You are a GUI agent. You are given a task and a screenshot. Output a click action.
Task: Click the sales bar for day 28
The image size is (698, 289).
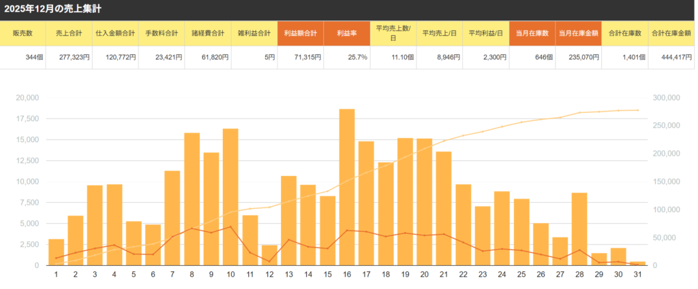(579, 229)
